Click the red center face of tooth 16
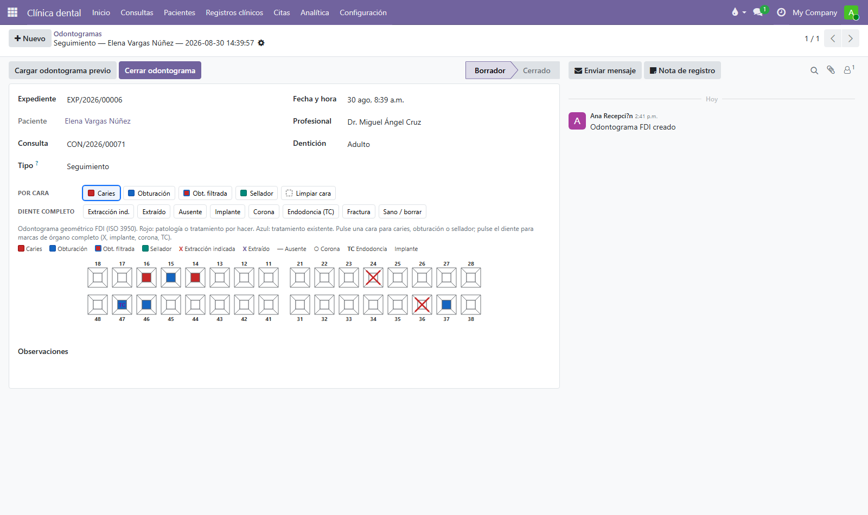 tap(146, 278)
